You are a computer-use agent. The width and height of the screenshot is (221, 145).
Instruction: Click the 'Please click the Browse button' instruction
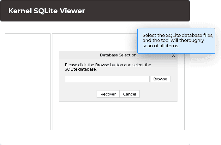coord(108,65)
